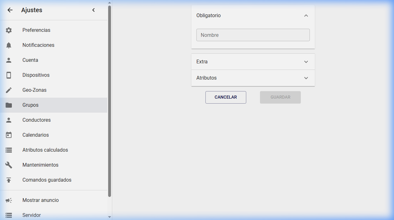Viewport: 394px width, 220px height.
Task: Go to Notificaciones
Action: click(54, 45)
